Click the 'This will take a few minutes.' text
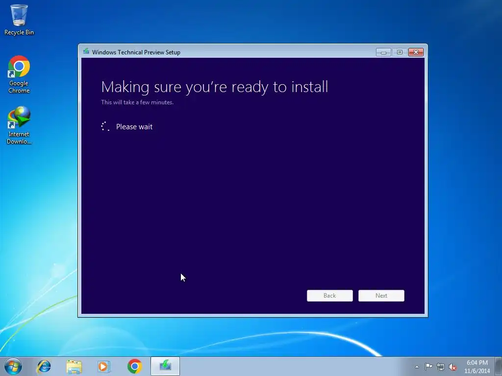The height and width of the screenshot is (376, 502). [x=137, y=102]
